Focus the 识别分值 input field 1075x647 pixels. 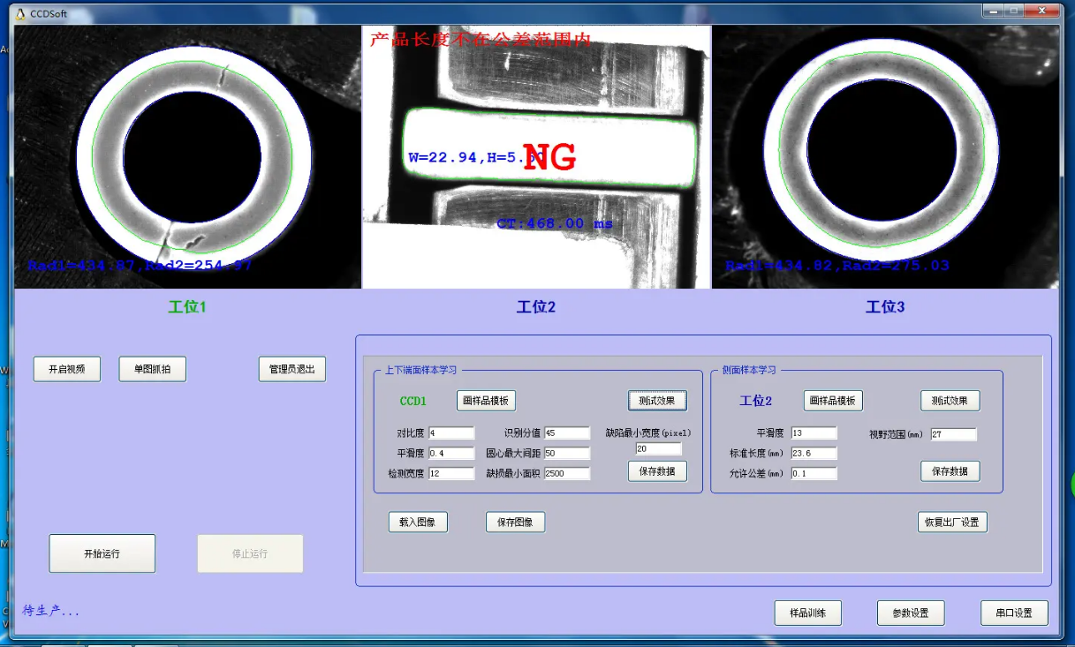[x=567, y=433]
